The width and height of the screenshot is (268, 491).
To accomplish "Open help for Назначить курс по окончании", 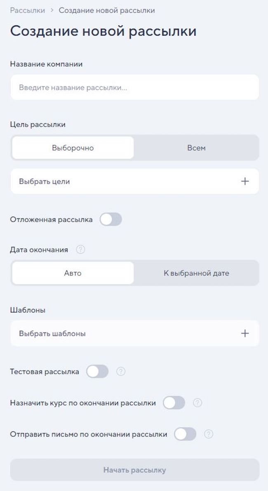I will pyautogui.click(x=197, y=403).
